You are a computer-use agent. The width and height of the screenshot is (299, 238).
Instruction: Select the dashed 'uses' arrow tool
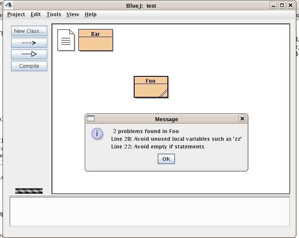point(29,43)
